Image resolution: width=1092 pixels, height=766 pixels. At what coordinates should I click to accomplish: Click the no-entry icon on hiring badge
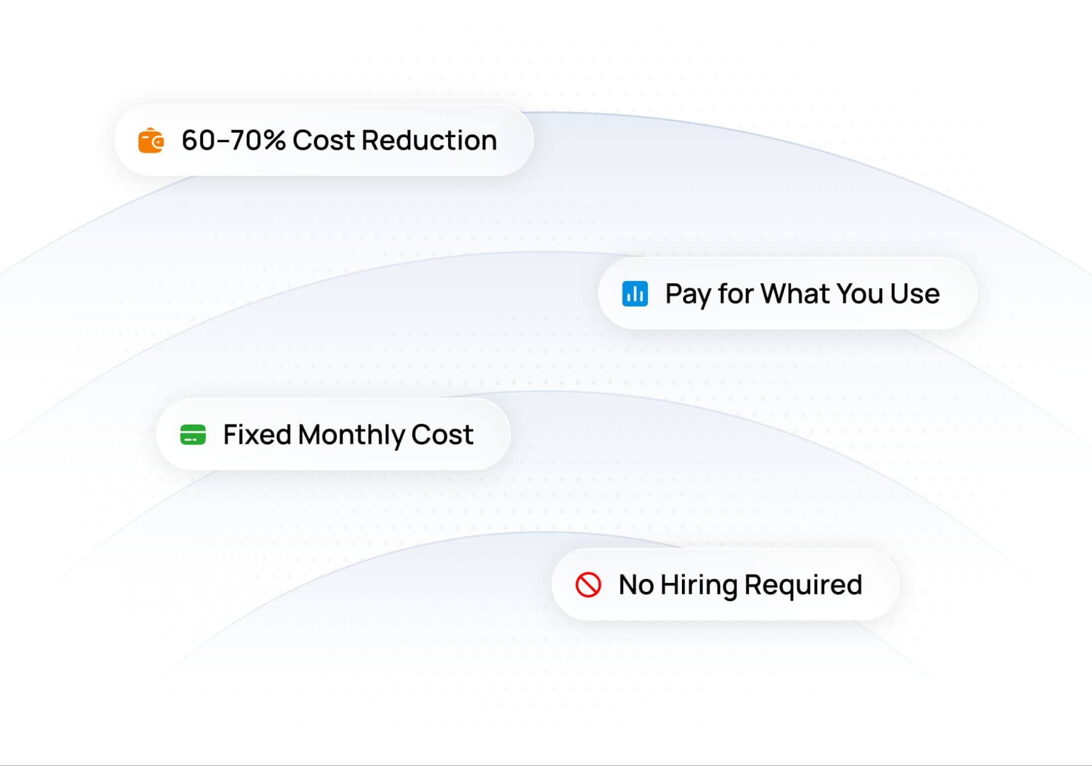click(x=589, y=584)
